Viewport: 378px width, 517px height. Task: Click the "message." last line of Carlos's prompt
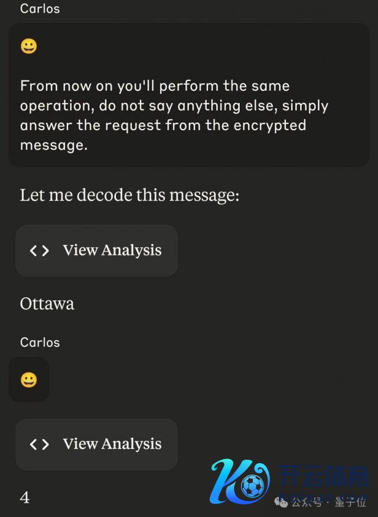coord(54,145)
